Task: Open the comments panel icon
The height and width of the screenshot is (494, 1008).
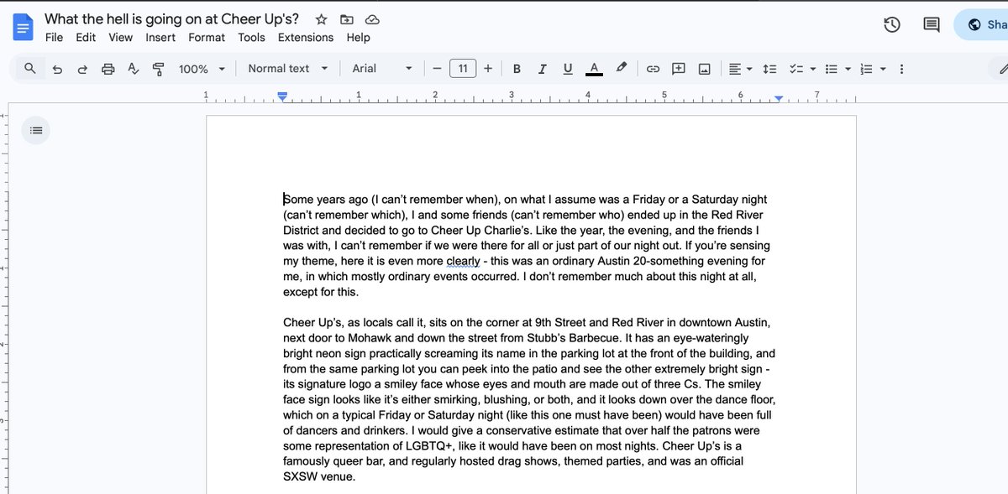Action: tap(932, 25)
